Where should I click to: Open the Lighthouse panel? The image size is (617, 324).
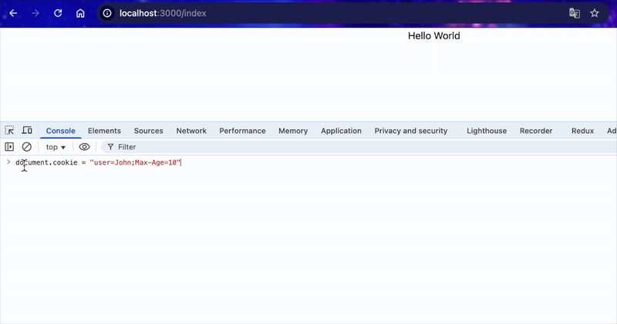click(x=486, y=131)
